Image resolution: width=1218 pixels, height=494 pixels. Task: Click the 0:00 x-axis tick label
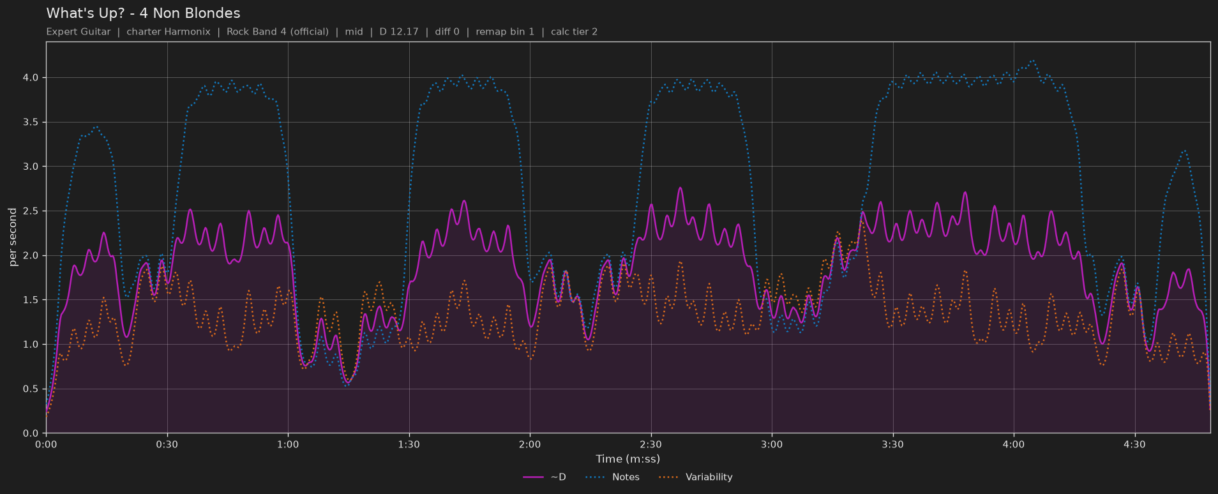[x=46, y=444]
